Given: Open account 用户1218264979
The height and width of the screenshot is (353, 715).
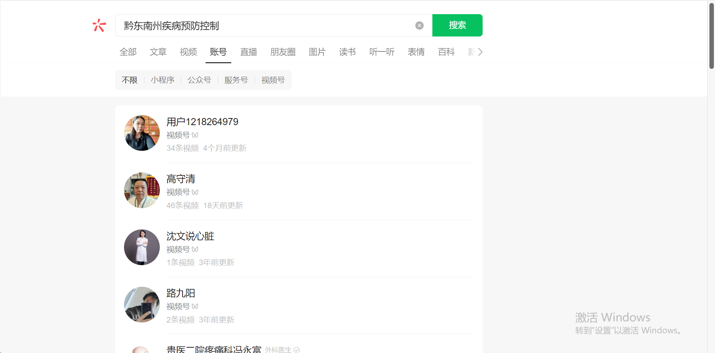Looking at the screenshot, I should (x=202, y=122).
